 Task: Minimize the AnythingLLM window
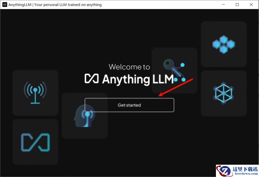point(223,5)
